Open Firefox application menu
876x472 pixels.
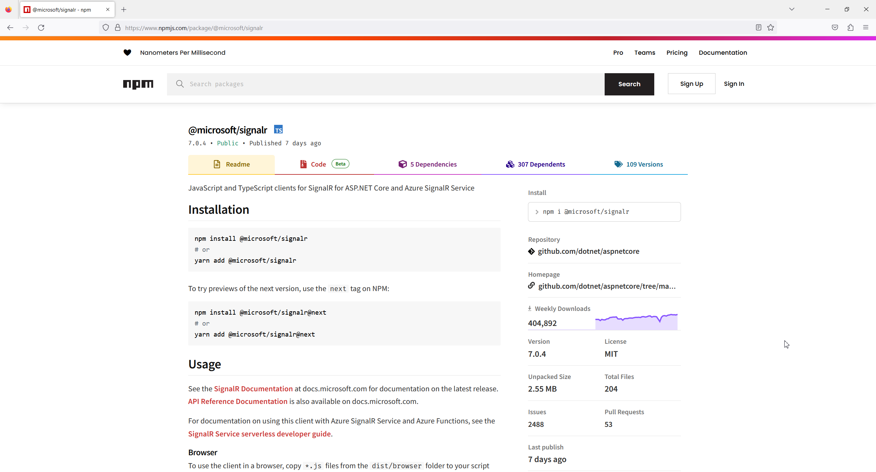coord(866,28)
